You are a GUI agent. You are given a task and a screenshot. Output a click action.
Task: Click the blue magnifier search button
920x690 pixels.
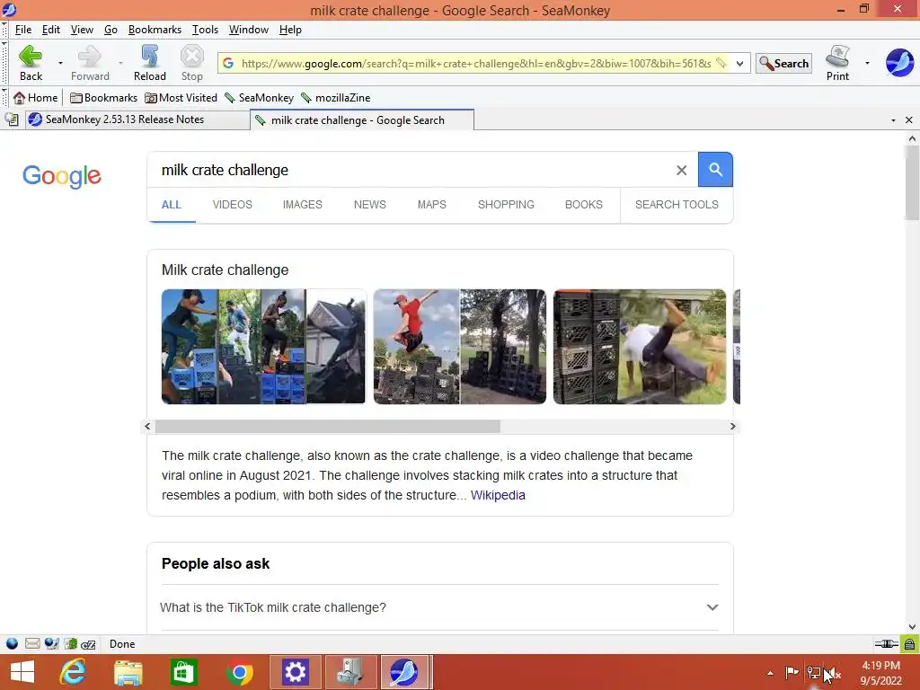(x=714, y=170)
